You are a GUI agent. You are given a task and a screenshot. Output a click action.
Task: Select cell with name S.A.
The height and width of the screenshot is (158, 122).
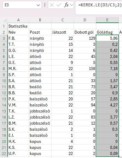(18, 81)
